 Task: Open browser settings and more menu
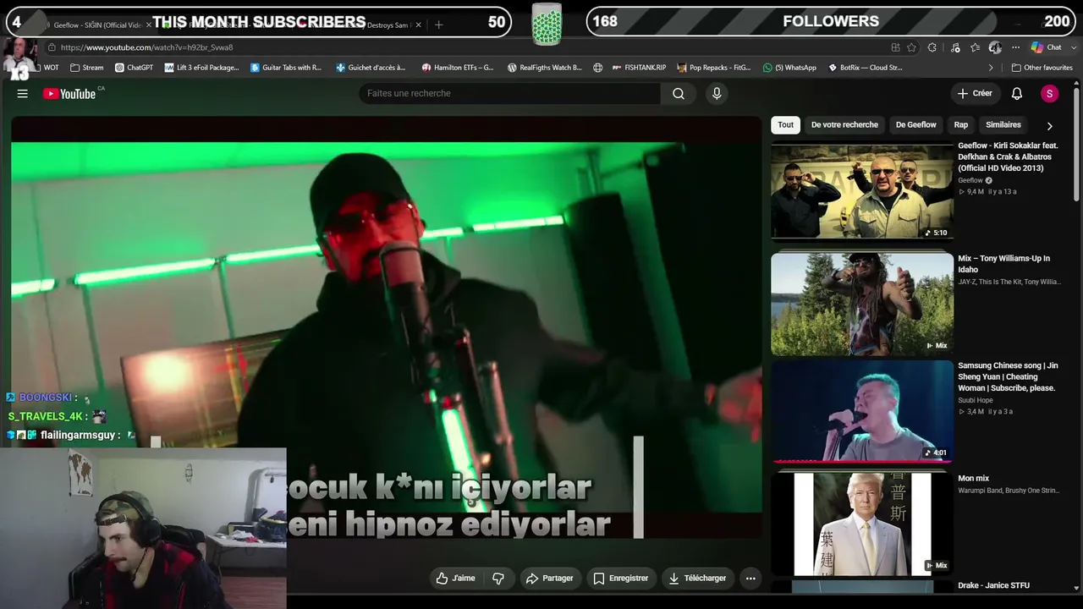point(1015,47)
